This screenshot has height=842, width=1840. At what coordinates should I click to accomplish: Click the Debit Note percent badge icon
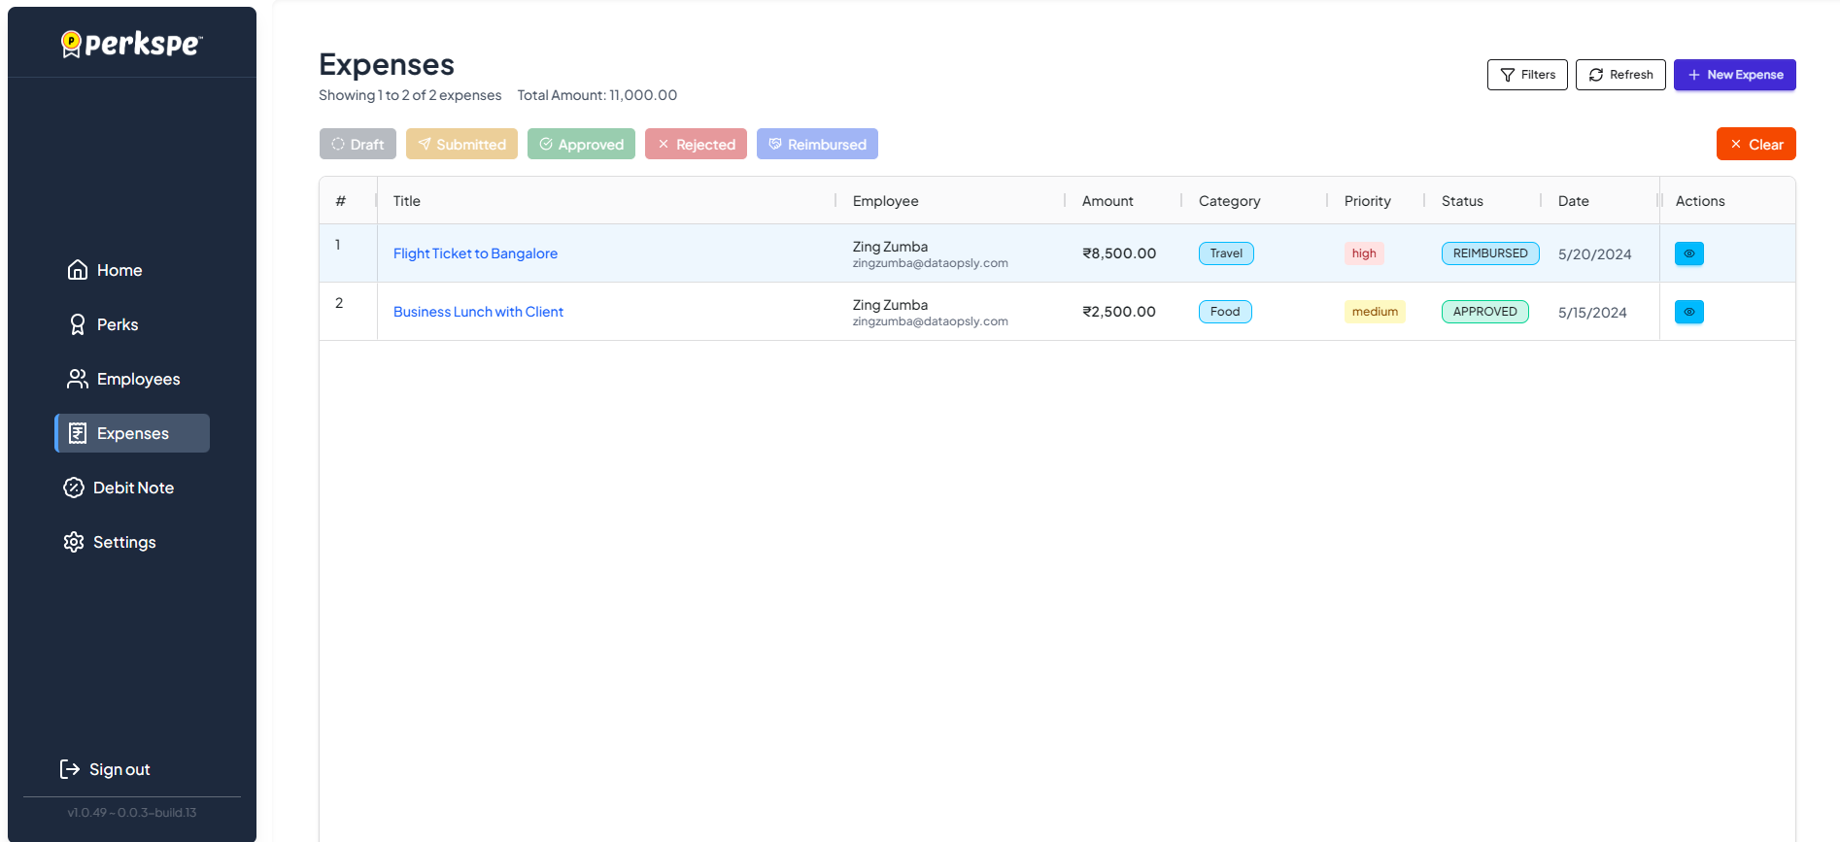tap(74, 488)
